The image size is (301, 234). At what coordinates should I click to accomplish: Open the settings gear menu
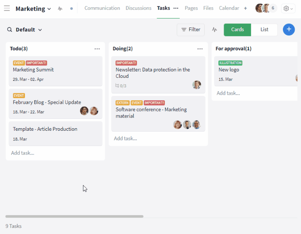(289, 9)
